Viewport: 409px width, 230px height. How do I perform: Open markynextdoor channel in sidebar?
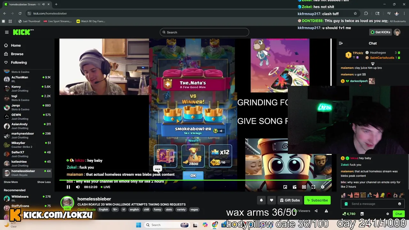(27, 135)
